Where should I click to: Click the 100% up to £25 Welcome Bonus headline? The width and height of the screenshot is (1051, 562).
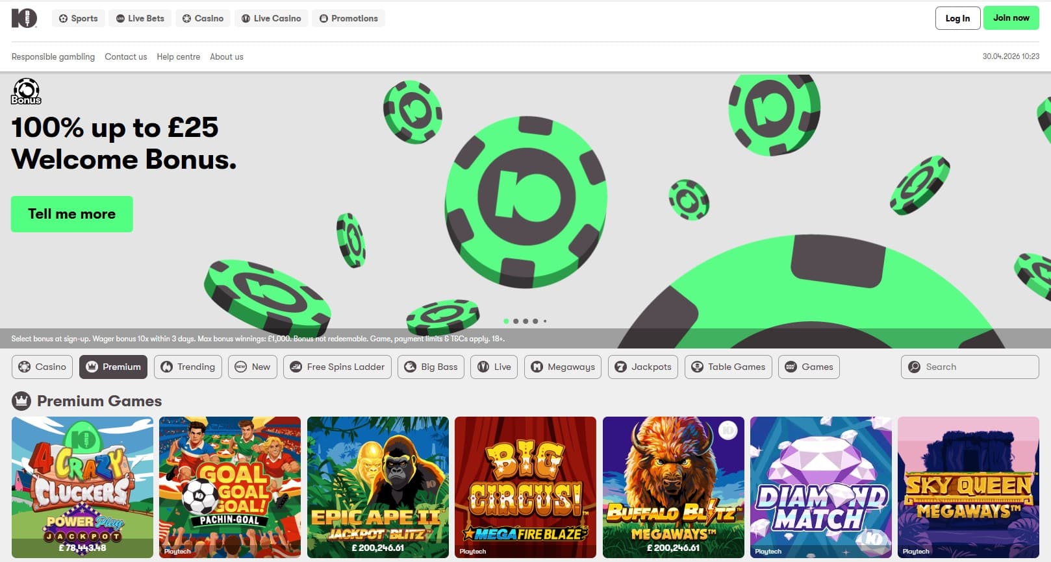click(x=124, y=143)
